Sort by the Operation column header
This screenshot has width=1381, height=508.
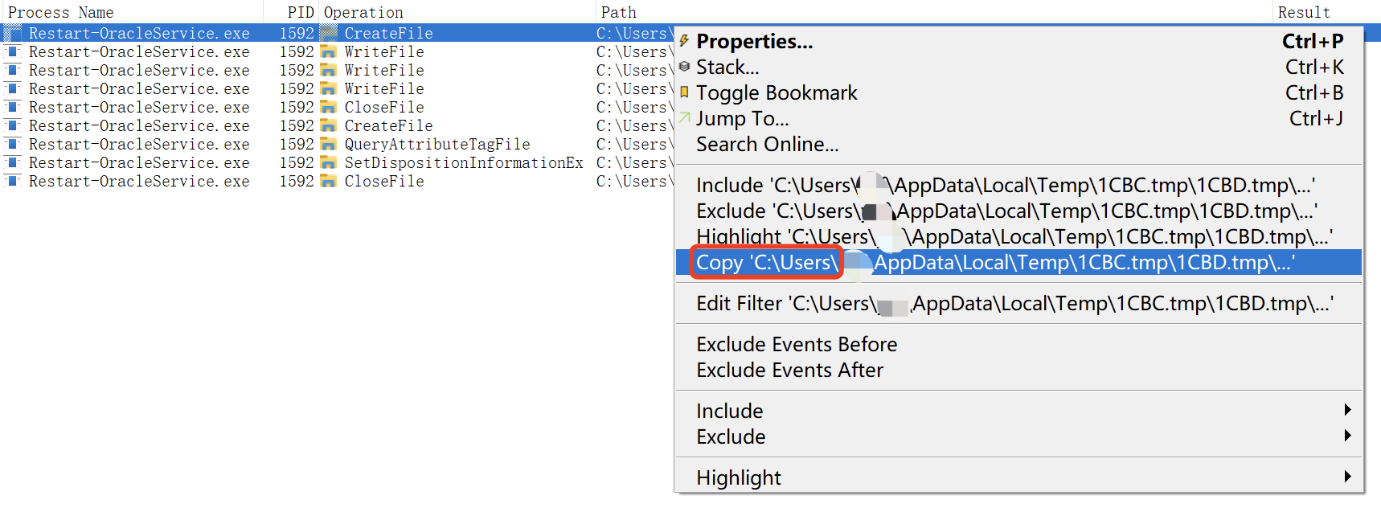click(x=363, y=12)
